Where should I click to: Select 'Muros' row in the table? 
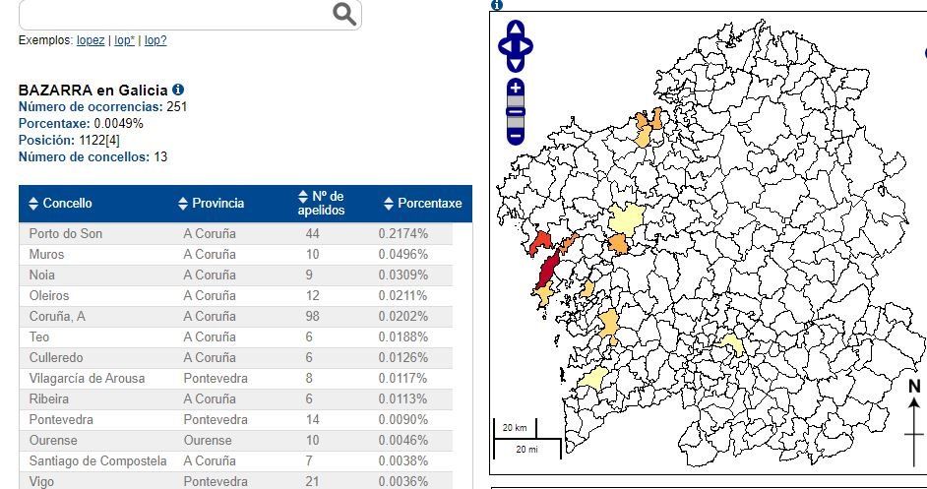(x=236, y=254)
